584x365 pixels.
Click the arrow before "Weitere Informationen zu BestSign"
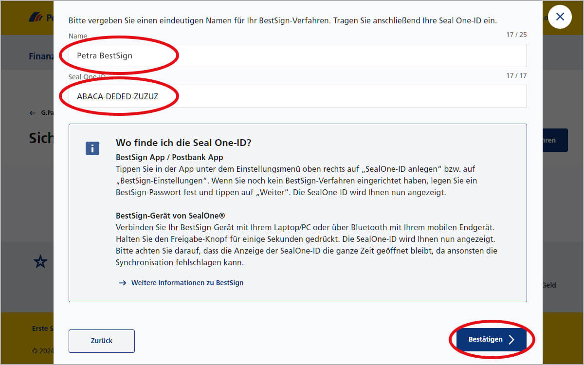123,282
